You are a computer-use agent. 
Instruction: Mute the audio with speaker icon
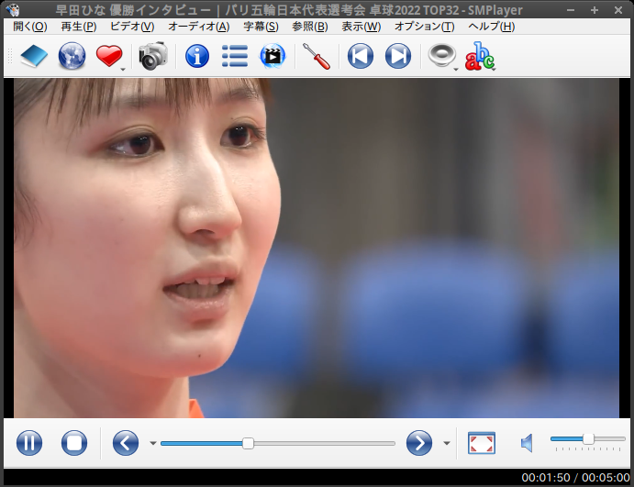point(527,443)
